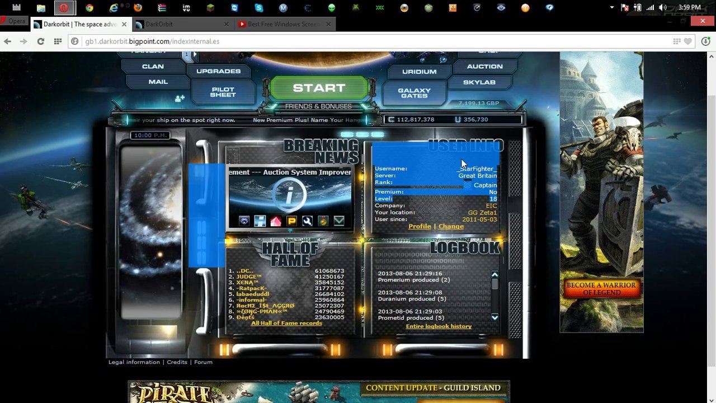Click the yellow P icon under Breaking News
This screenshot has width=716, height=403.
point(291,221)
